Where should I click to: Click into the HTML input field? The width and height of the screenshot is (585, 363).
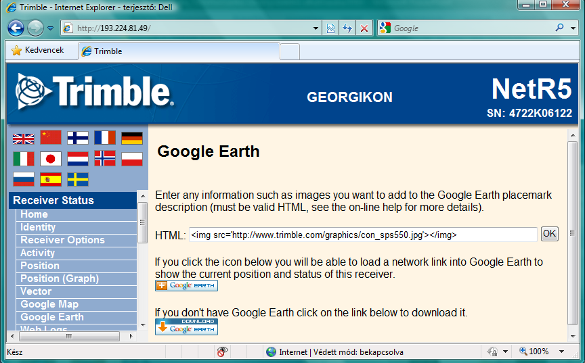tap(363, 235)
